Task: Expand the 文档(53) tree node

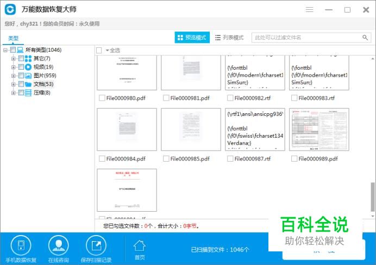Action: [14, 84]
